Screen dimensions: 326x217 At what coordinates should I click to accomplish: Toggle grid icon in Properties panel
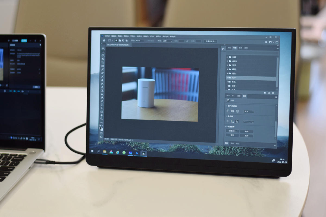(x=233, y=111)
